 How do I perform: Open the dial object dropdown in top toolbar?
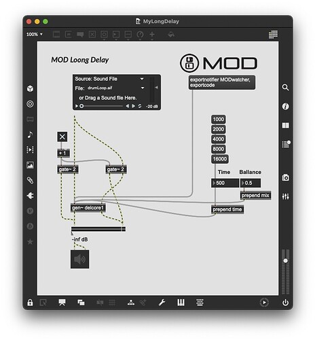[140, 35]
